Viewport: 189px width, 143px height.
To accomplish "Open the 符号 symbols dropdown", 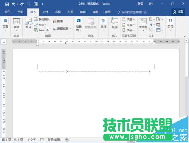I will pos(170,25).
